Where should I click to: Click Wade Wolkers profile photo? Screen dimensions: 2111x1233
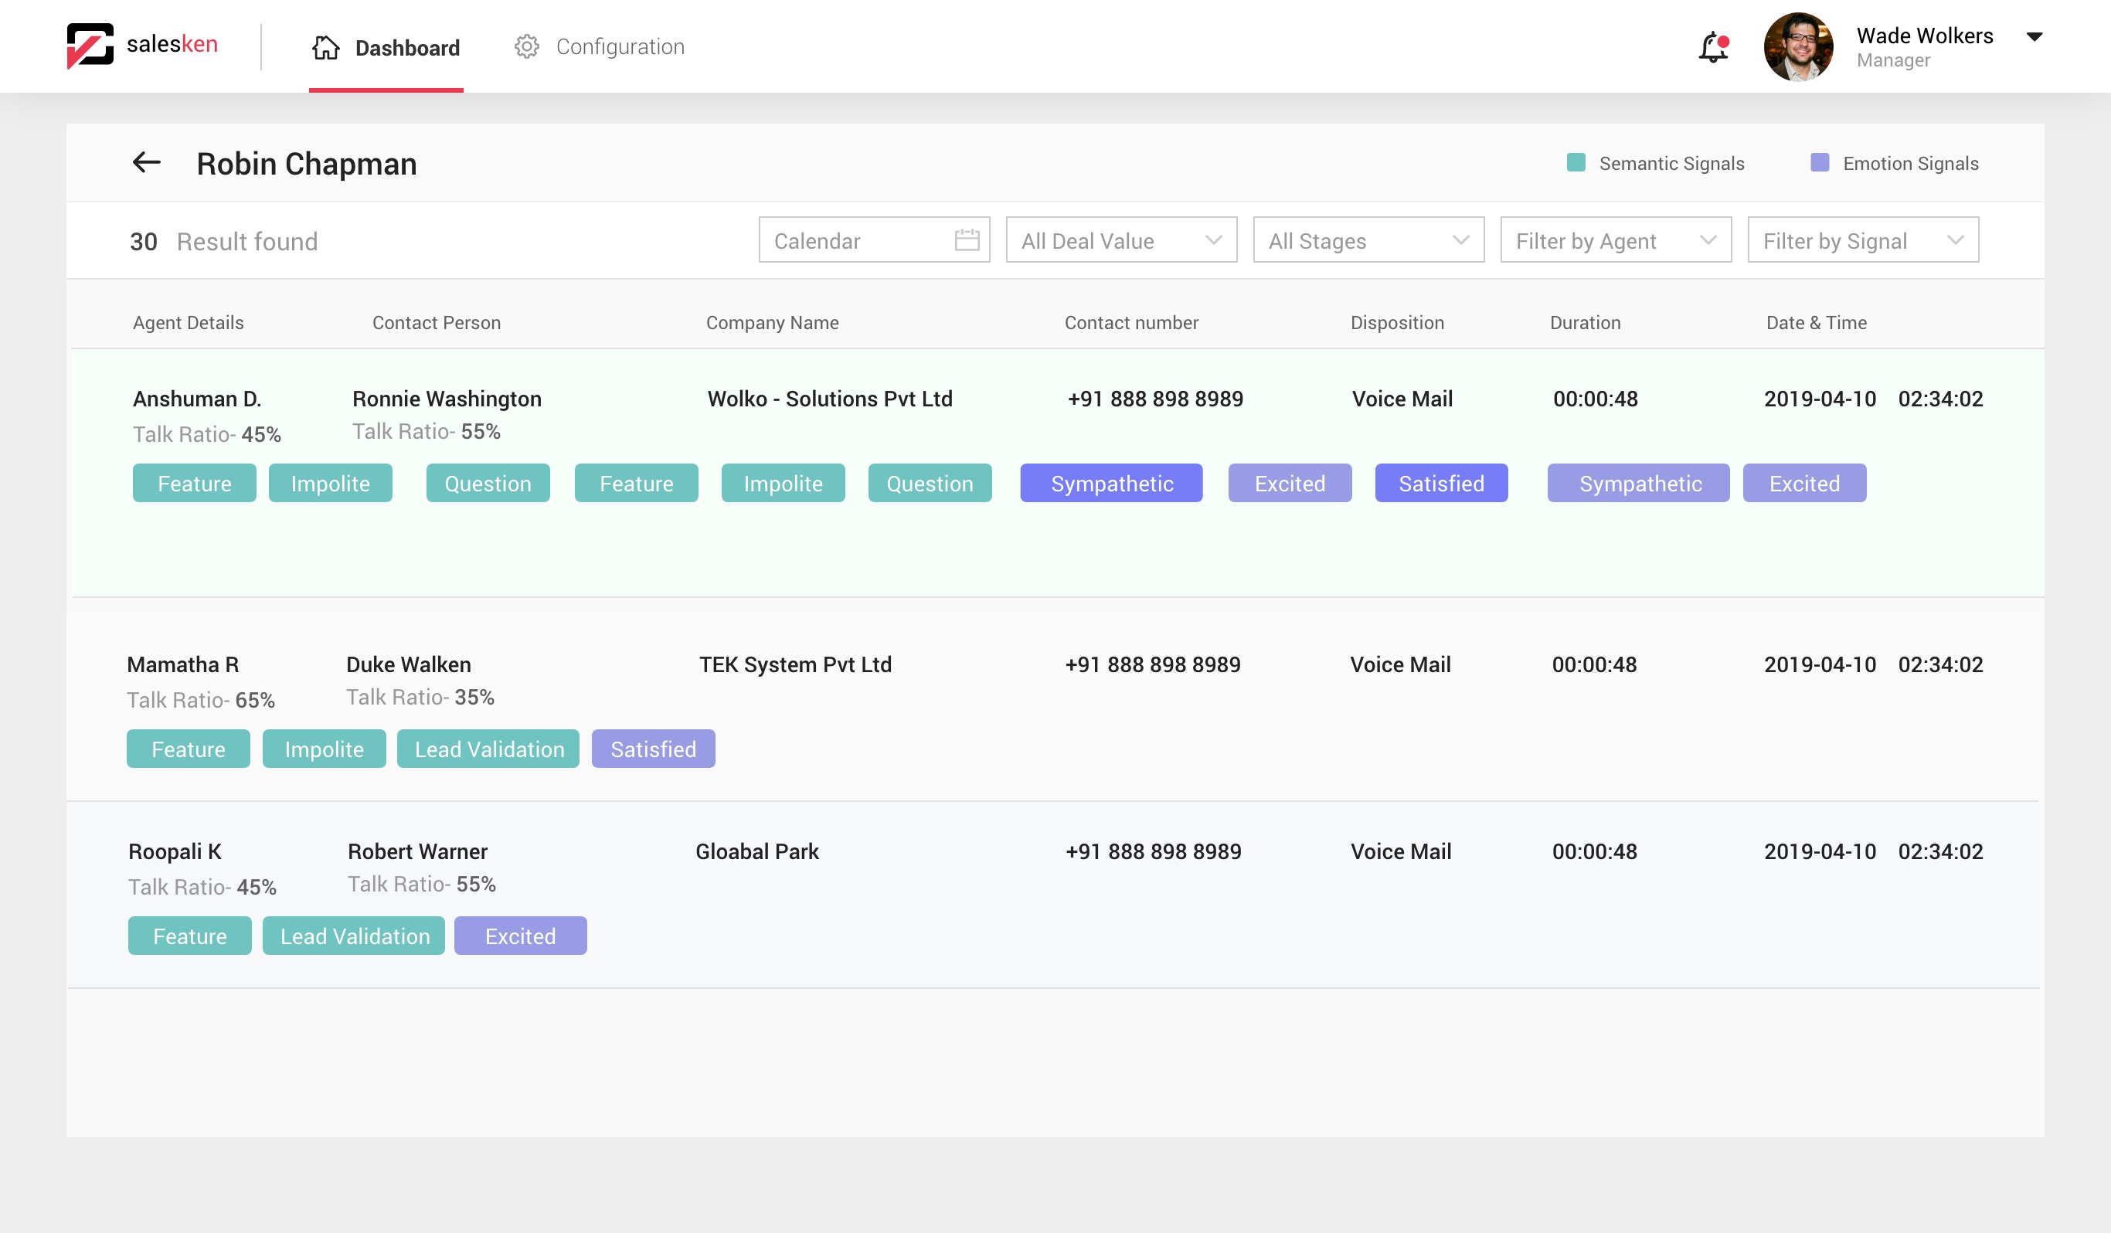pyautogui.click(x=1798, y=47)
